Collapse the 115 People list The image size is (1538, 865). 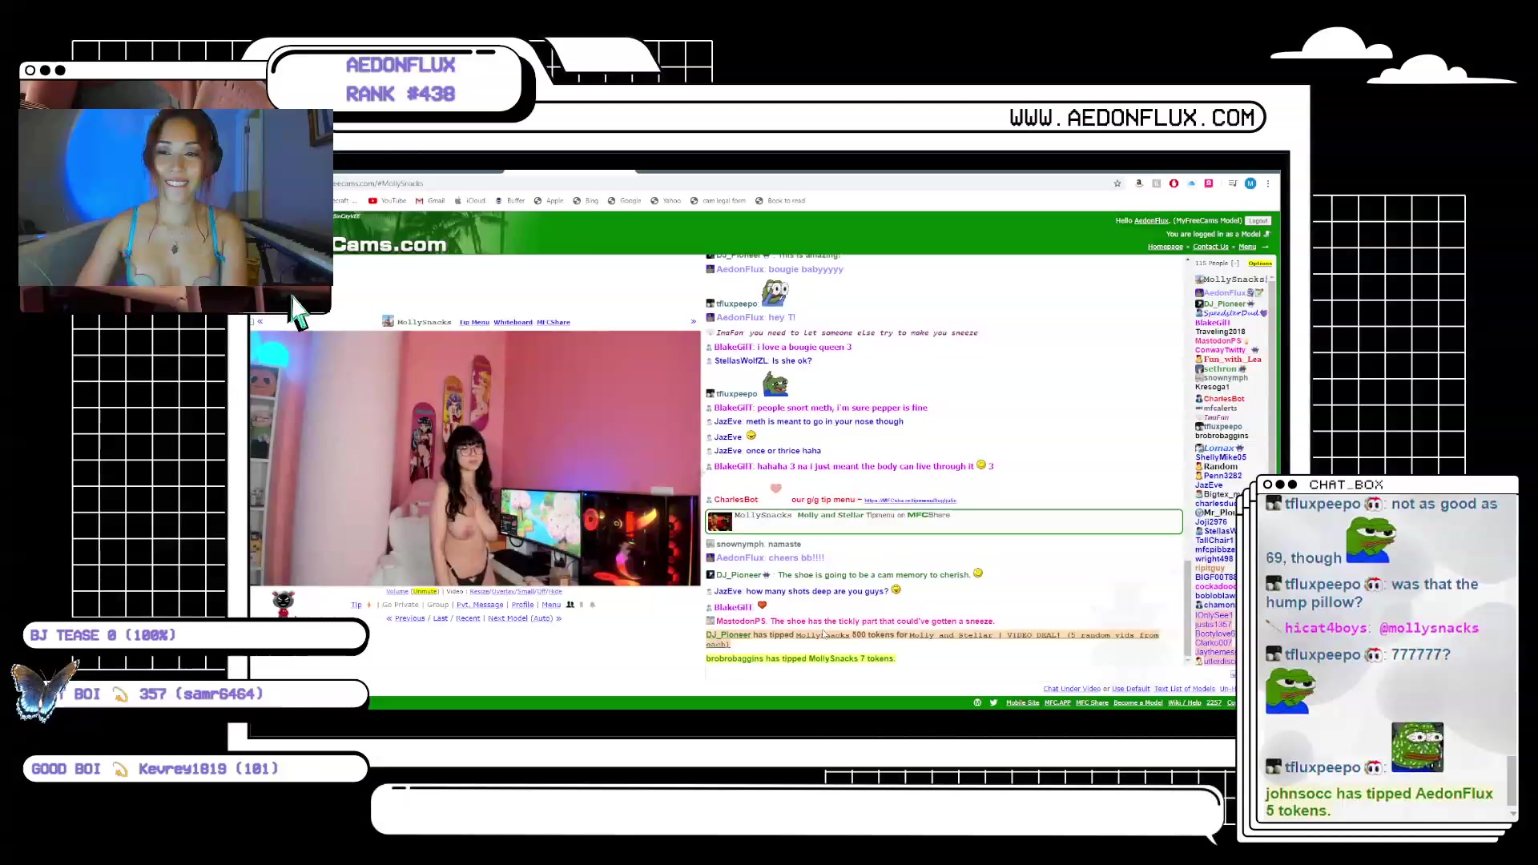click(1235, 264)
